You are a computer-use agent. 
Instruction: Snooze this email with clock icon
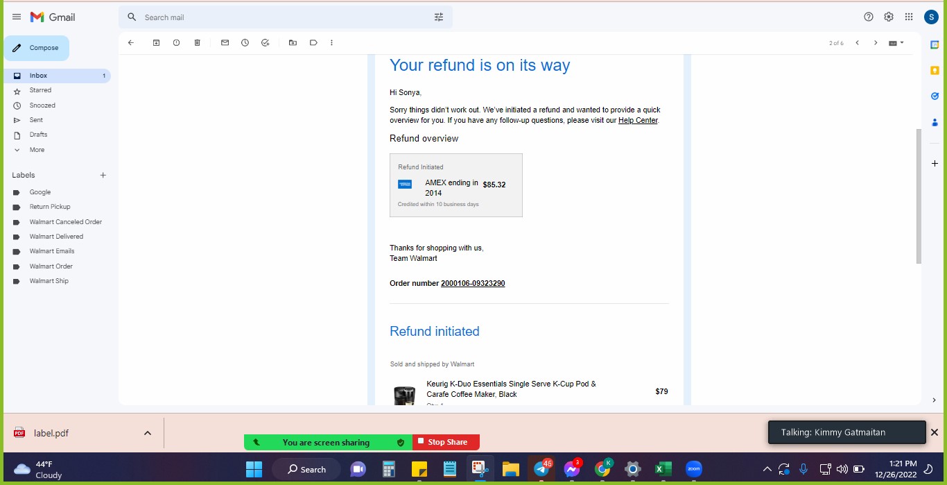[x=245, y=43]
